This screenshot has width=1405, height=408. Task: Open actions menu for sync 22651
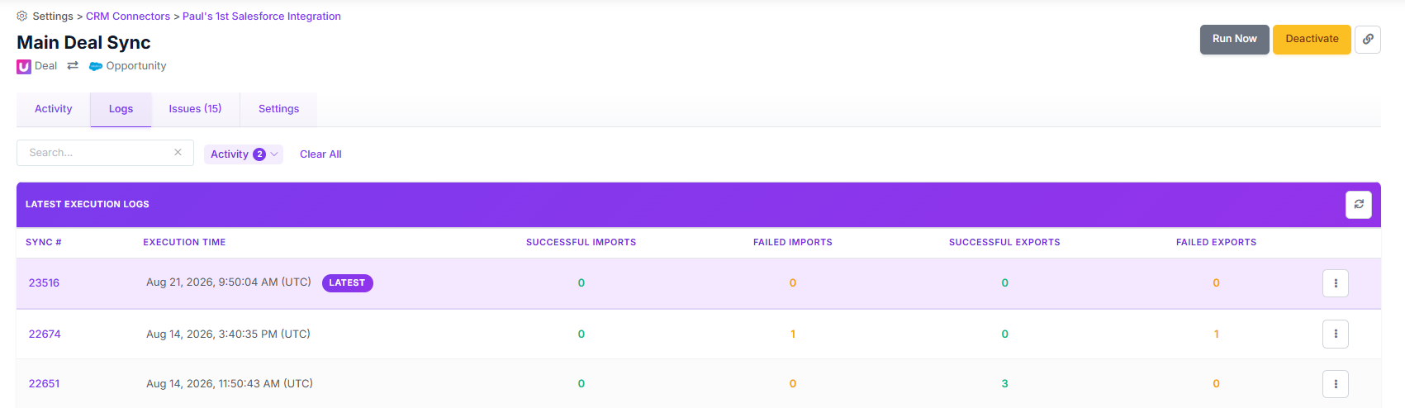click(1336, 384)
